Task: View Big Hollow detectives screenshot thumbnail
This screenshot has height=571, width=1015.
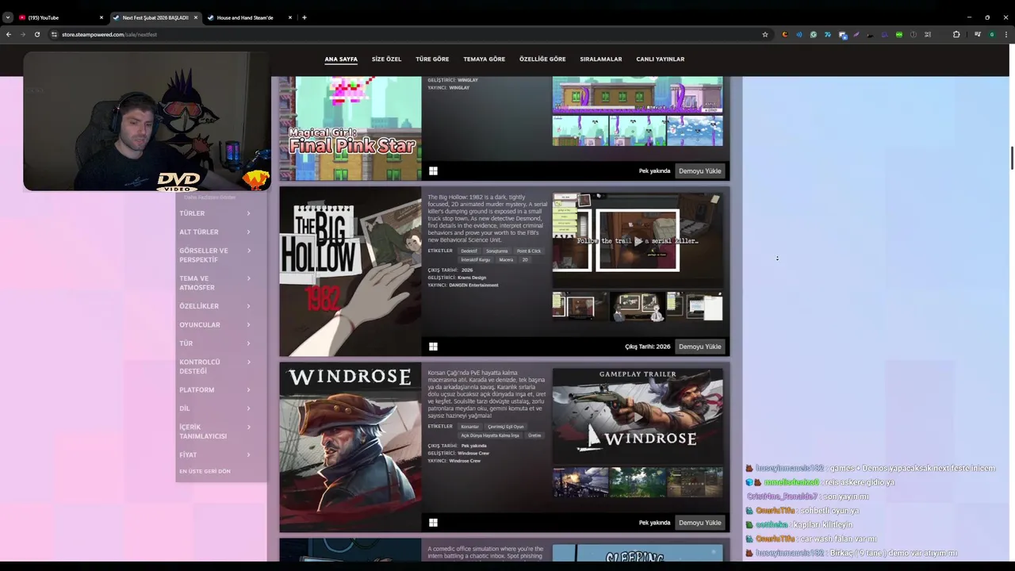Action: point(638,307)
